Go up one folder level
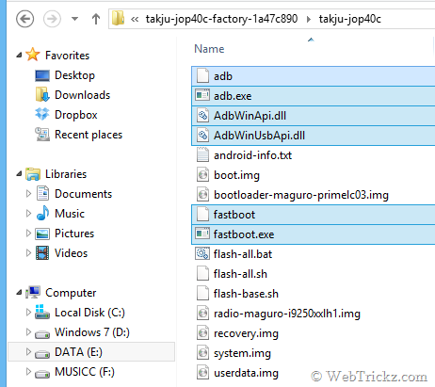This screenshot has height=387, width=435. [96, 19]
